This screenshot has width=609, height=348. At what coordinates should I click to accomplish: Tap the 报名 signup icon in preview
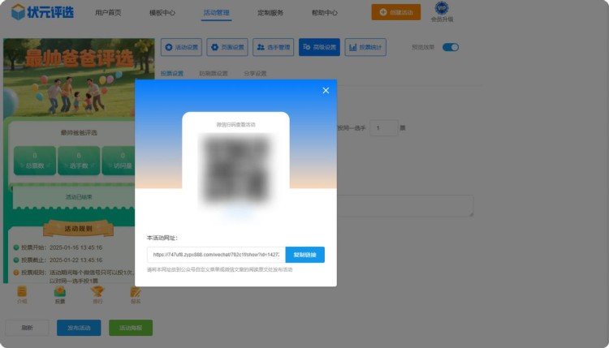click(135, 293)
